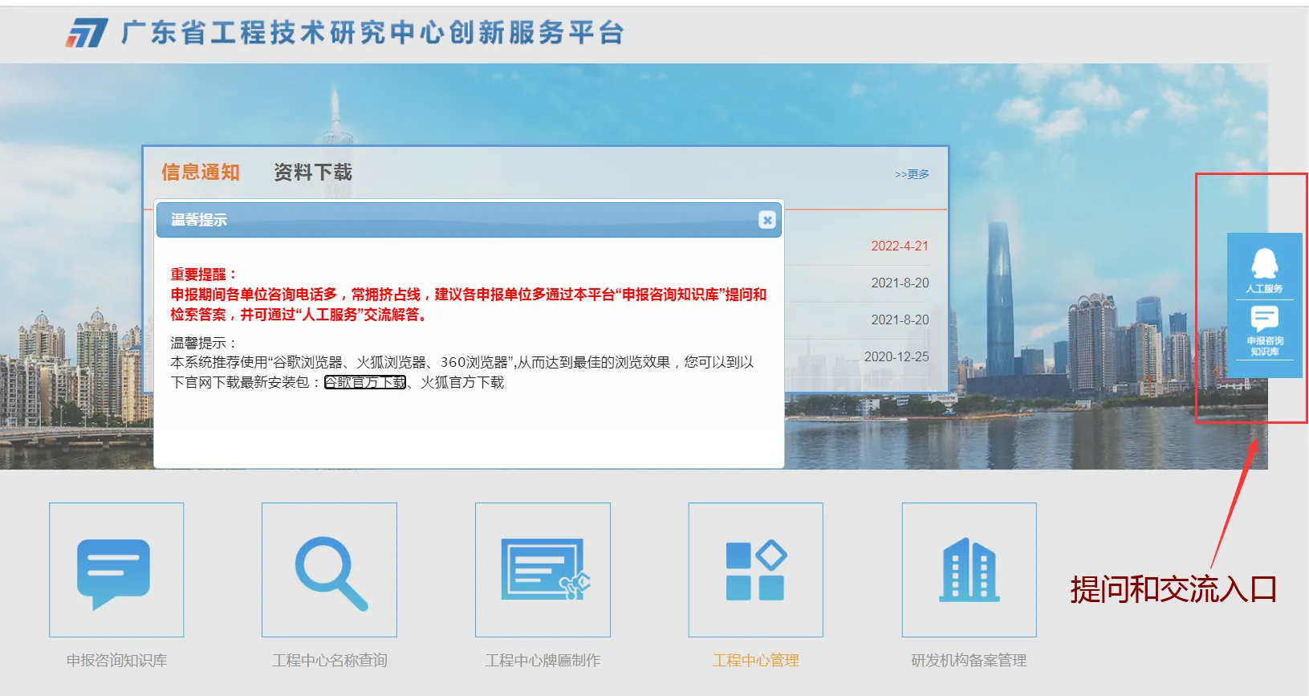Open the 工程中心牌匾制作 certificate tile

click(x=543, y=570)
